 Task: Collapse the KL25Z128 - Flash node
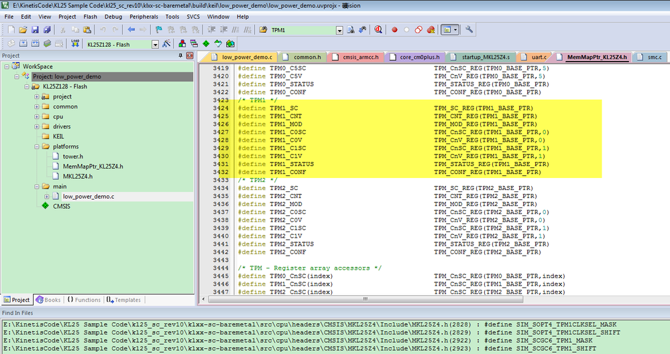tap(27, 86)
